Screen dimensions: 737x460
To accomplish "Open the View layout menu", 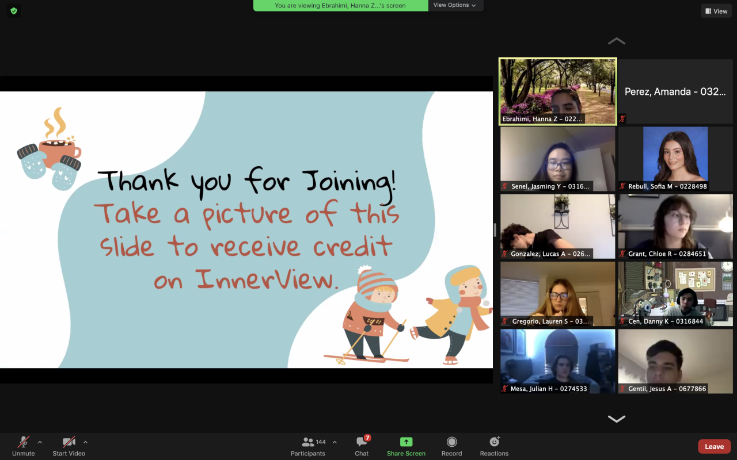I will coord(716,11).
